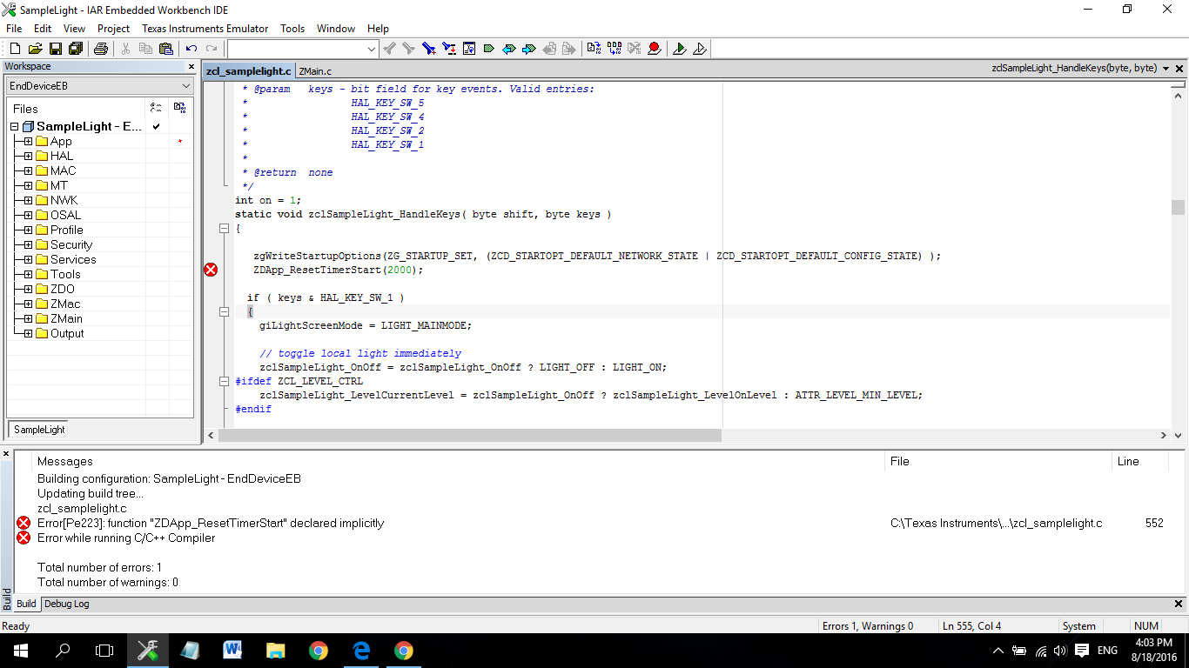Click the 'Error while running C/C++ Compiler' message
The image size is (1189, 668).
(x=126, y=538)
